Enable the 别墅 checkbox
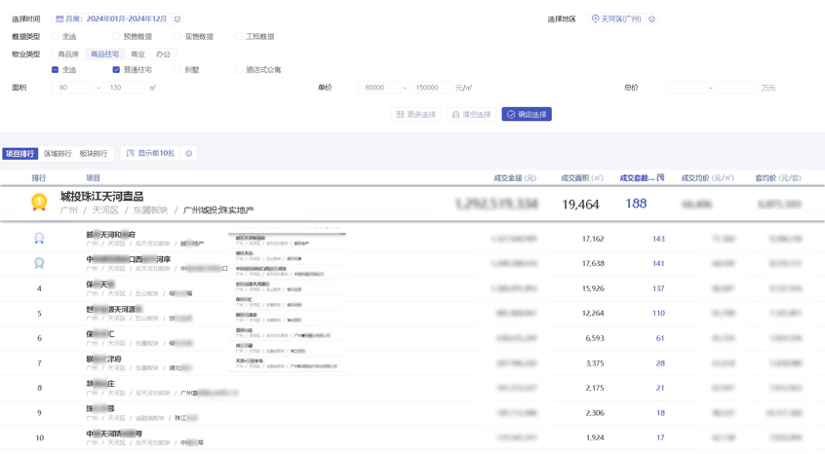This screenshot has height=454, width=825. [177, 70]
